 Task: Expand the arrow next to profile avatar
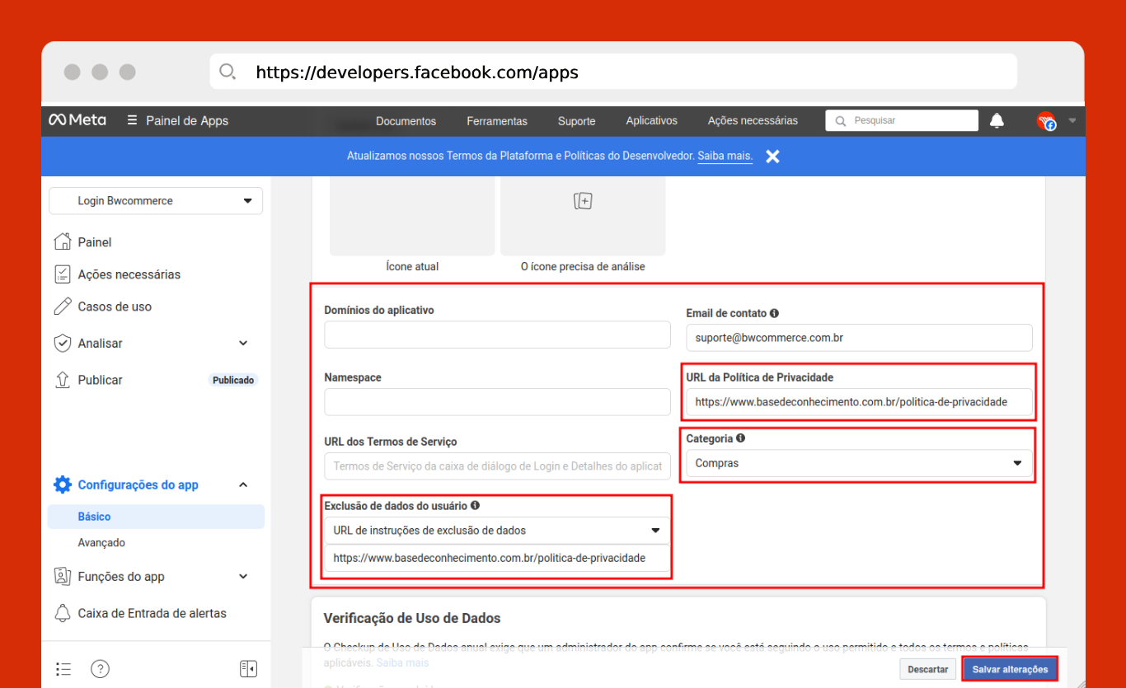pos(1072,120)
